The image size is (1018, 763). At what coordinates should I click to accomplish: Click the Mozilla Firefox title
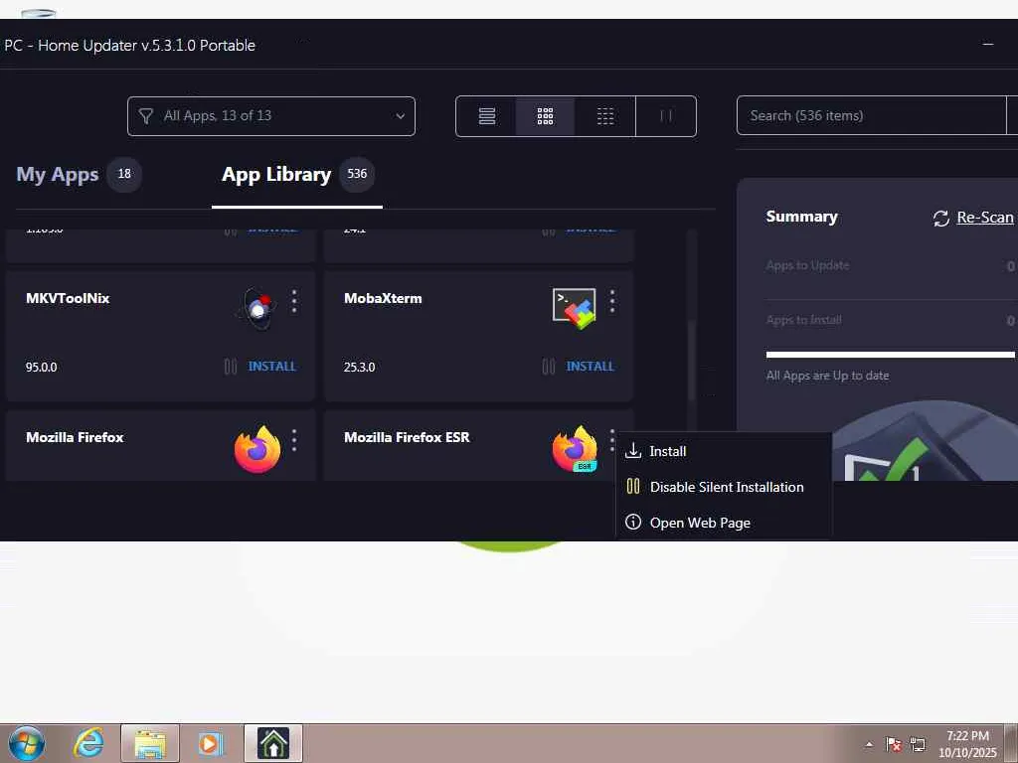(75, 437)
